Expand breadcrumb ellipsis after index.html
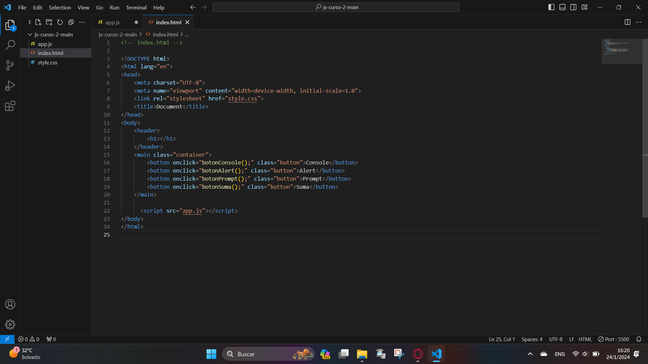Screen dimensions: 648x364 (187, 34)
